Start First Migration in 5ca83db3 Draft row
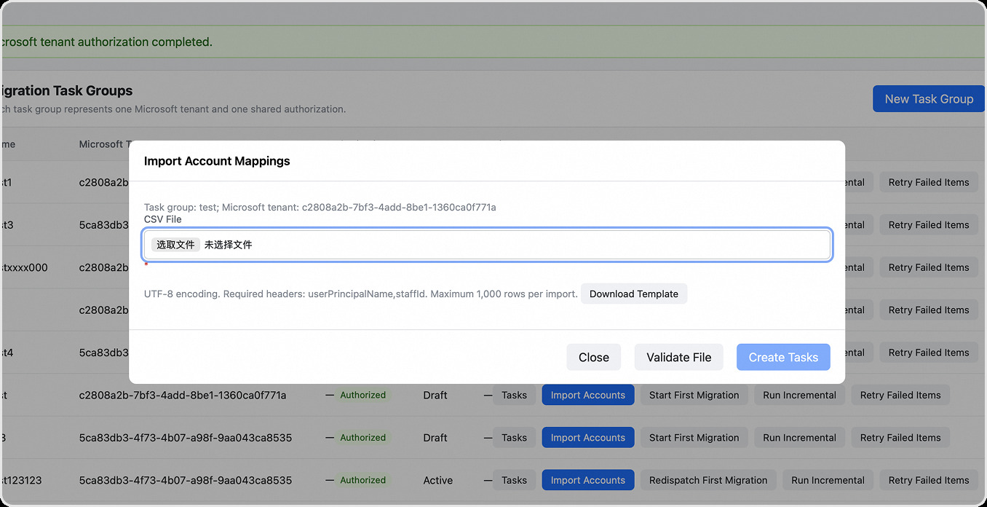 click(694, 438)
